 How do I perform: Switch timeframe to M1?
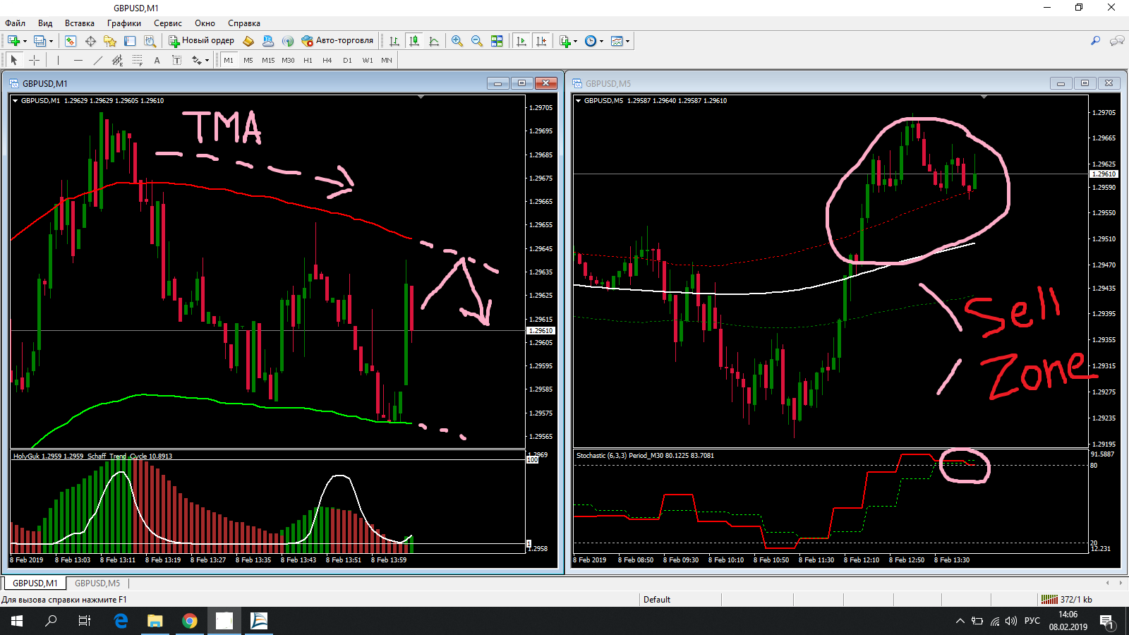point(229,60)
